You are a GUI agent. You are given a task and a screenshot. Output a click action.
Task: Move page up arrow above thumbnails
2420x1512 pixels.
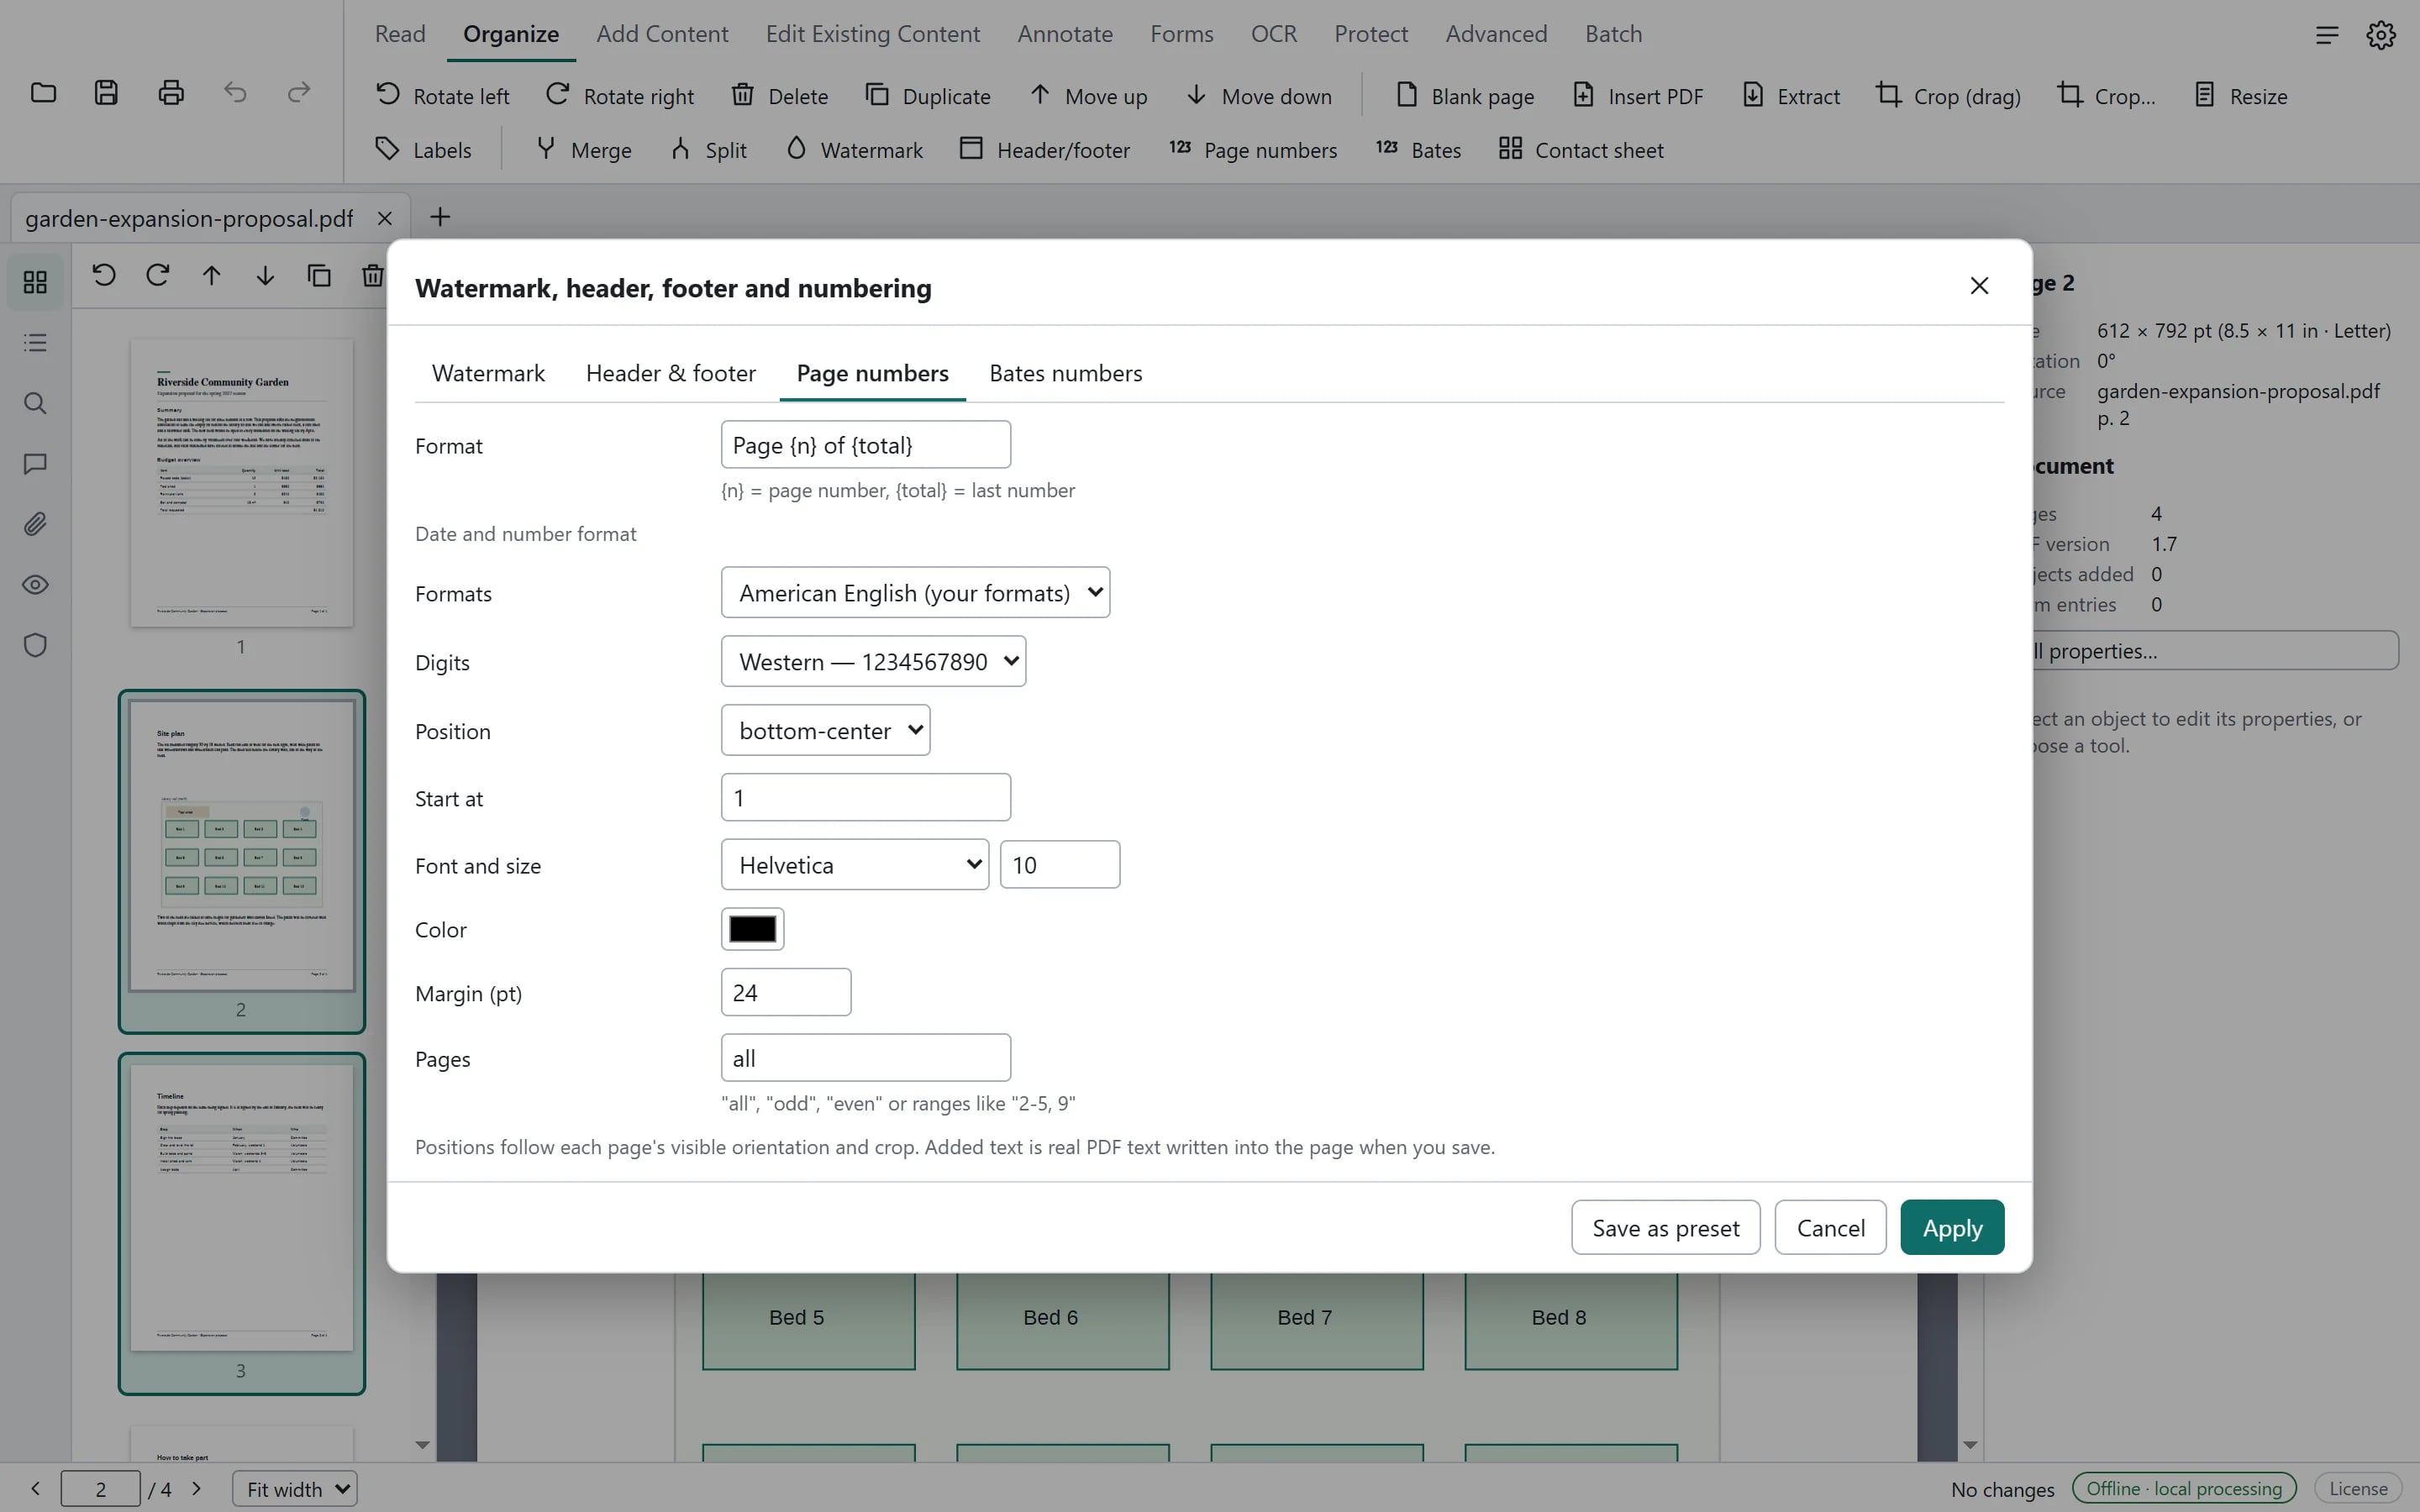pos(211,275)
